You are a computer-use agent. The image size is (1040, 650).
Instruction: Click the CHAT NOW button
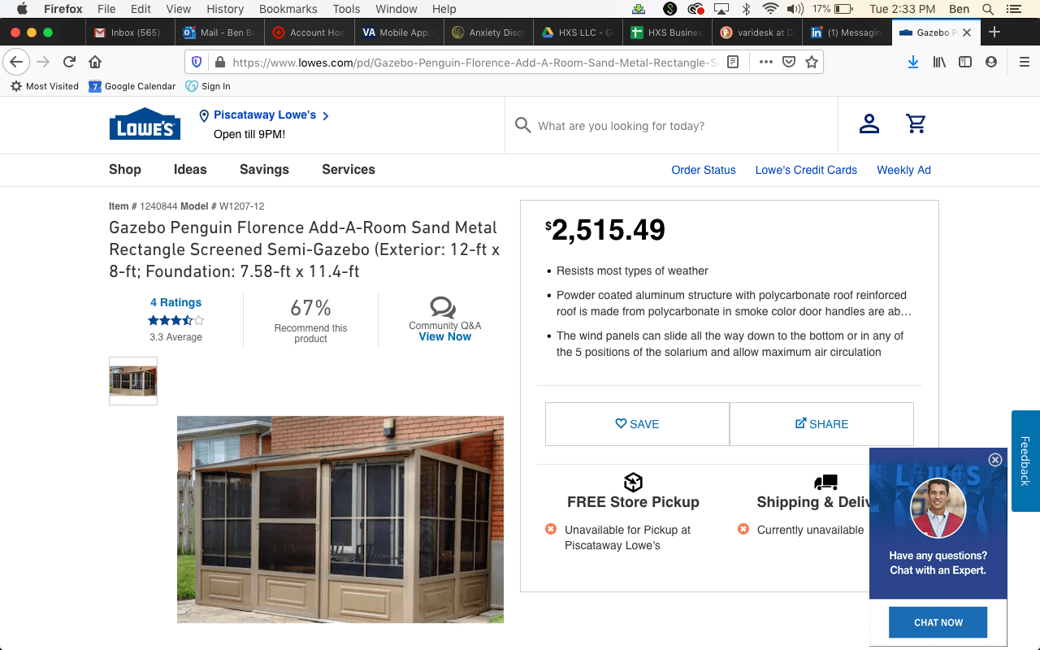coord(938,622)
